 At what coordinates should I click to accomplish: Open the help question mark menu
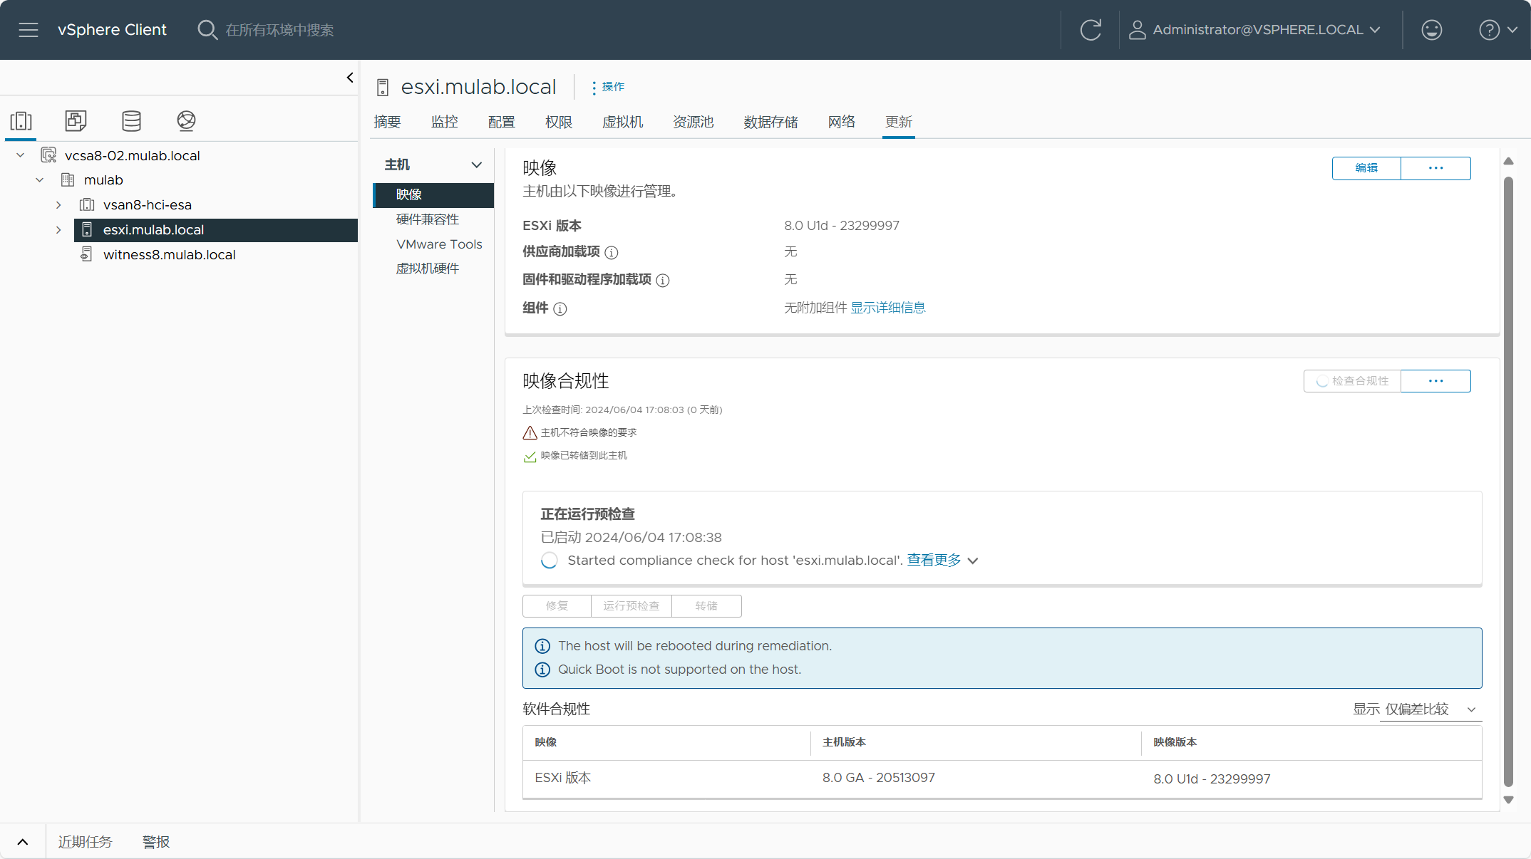[1498, 30]
